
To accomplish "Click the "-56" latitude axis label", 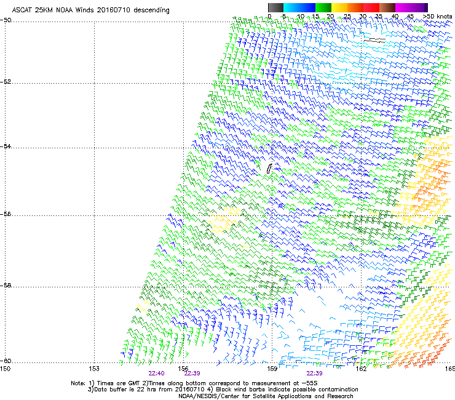I will click(x=6, y=214).
